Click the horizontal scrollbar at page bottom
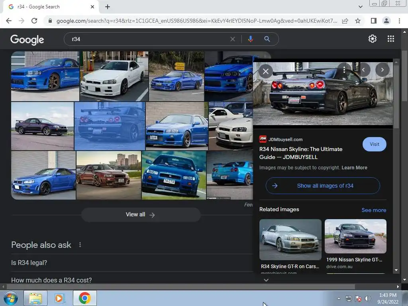Screen dimensions: 408x306 coord(180,286)
